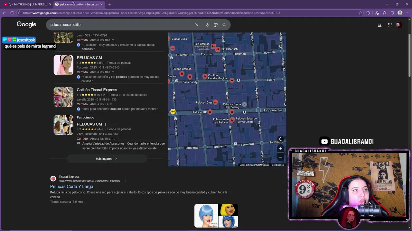This screenshot has width=412, height=231.
Task: Zoom out on the map
Action: [280, 157]
